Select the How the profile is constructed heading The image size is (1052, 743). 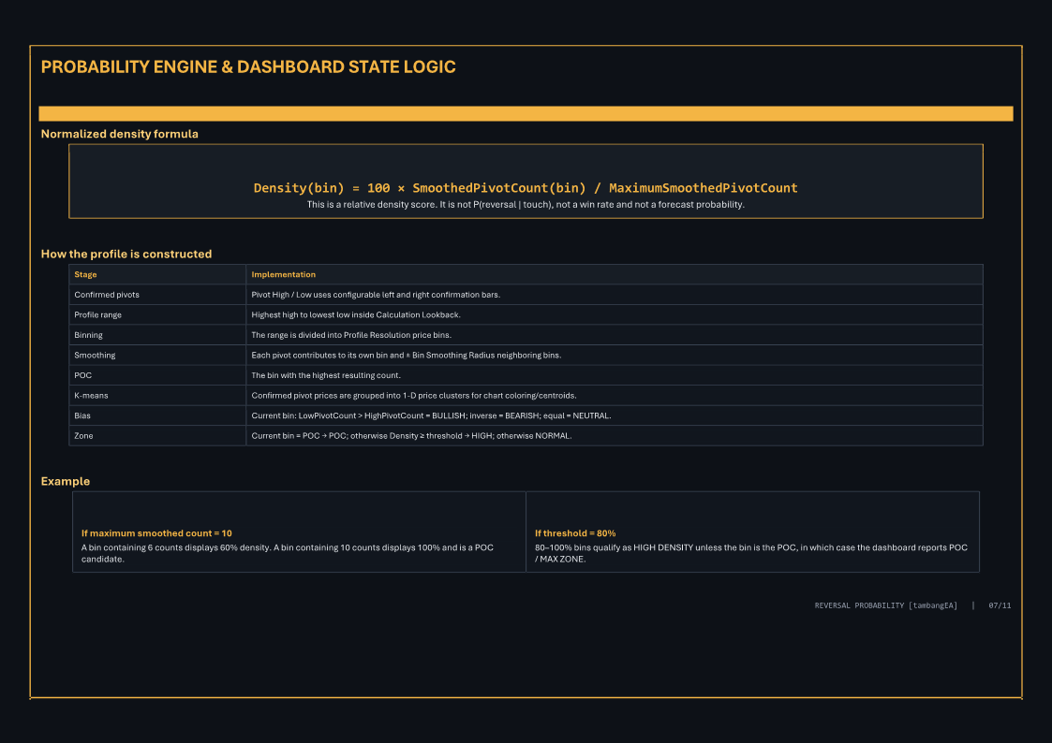[126, 254]
